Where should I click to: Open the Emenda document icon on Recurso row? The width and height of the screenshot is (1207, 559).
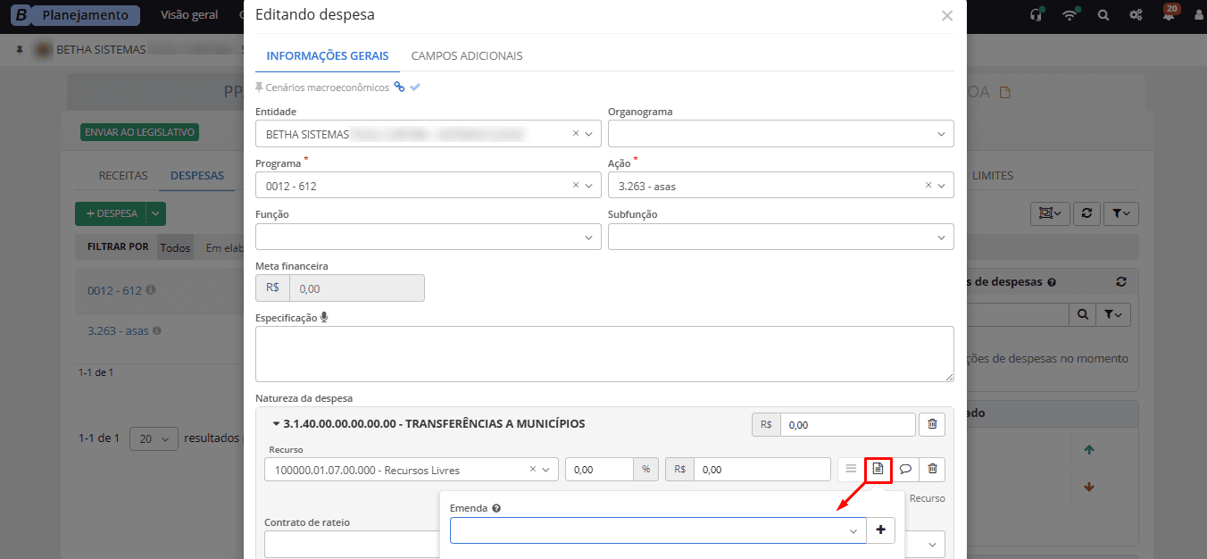(x=878, y=469)
